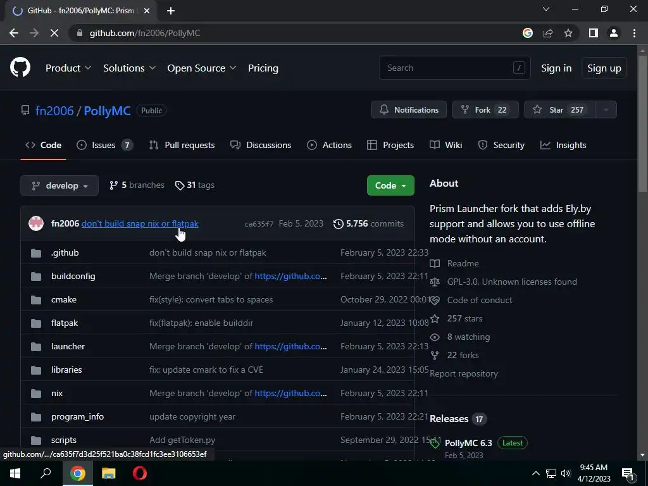Click the eye icon next to 8 watching
The width and height of the screenshot is (648, 486).
tap(435, 337)
